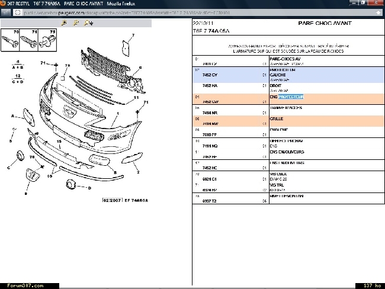Click the Firefox logo in the title bar

point(3,3)
